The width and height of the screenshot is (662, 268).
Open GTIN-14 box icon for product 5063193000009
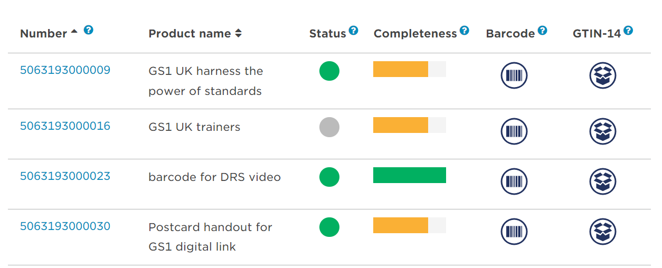602,75
